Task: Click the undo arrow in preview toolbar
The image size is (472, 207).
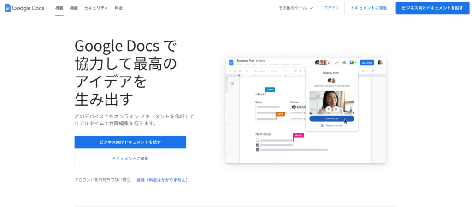Action: tap(230, 71)
